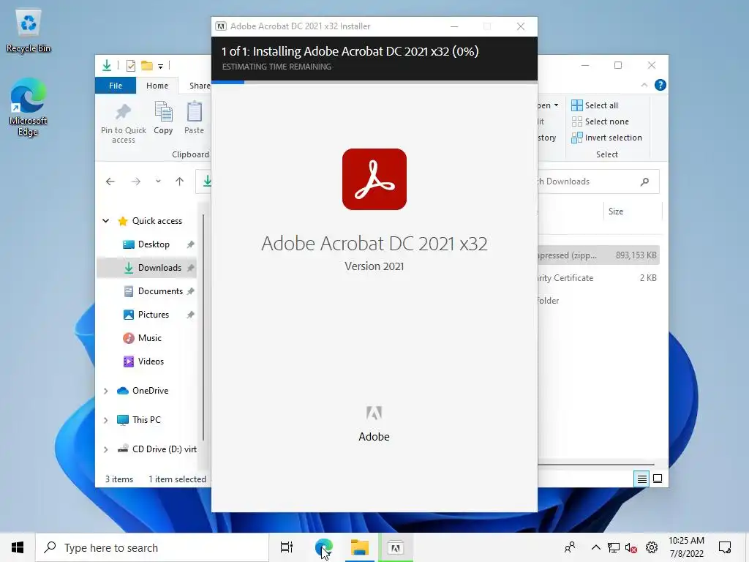Click Search Downloads field
This screenshot has height=562, width=749.
[x=598, y=181]
